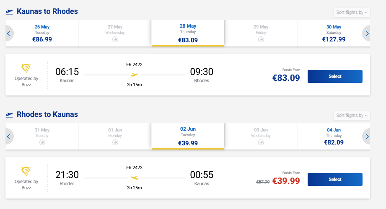Show earlier return dates with left arrow
Viewport: 386px width, 209px height.
[9, 137]
